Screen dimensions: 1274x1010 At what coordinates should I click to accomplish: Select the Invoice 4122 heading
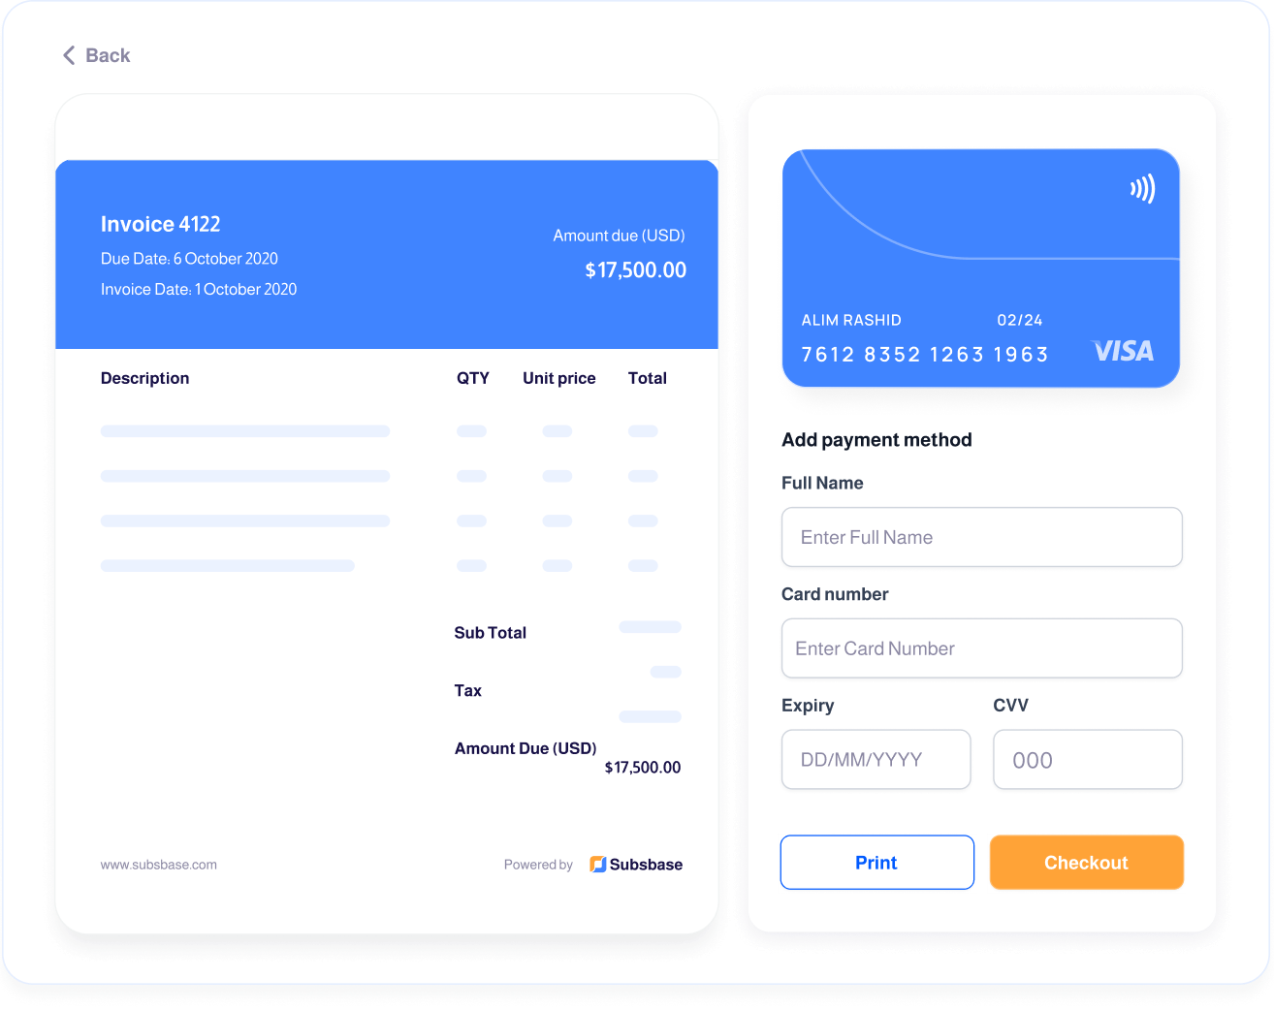(x=160, y=224)
